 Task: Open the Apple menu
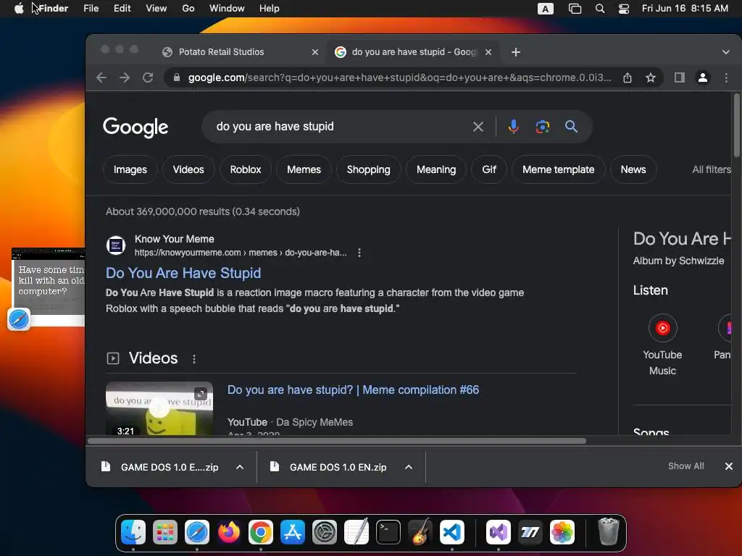click(x=19, y=9)
